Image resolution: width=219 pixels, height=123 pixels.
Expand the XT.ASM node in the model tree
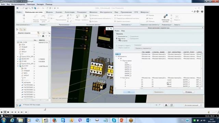18,61
